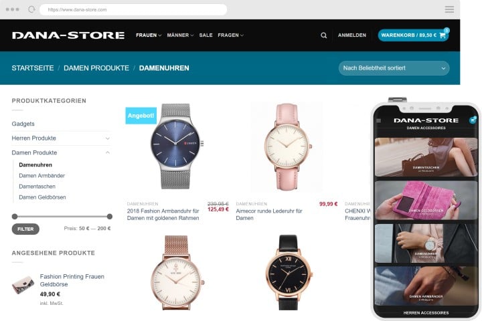
Task: Click the Filter button
Action: pos(25,229)
